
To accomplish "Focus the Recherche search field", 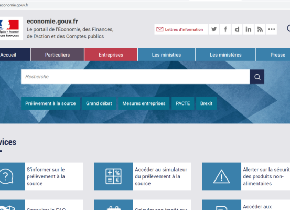I will click(x=135, y=77).
